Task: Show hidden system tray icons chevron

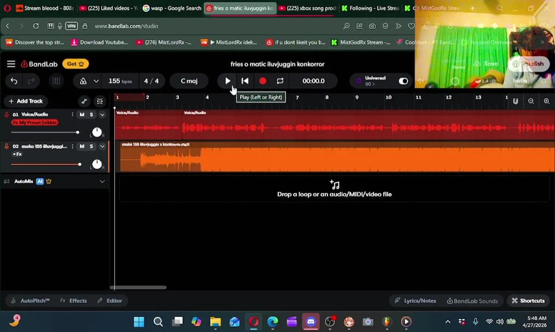Action: click(x=448, y=322)
